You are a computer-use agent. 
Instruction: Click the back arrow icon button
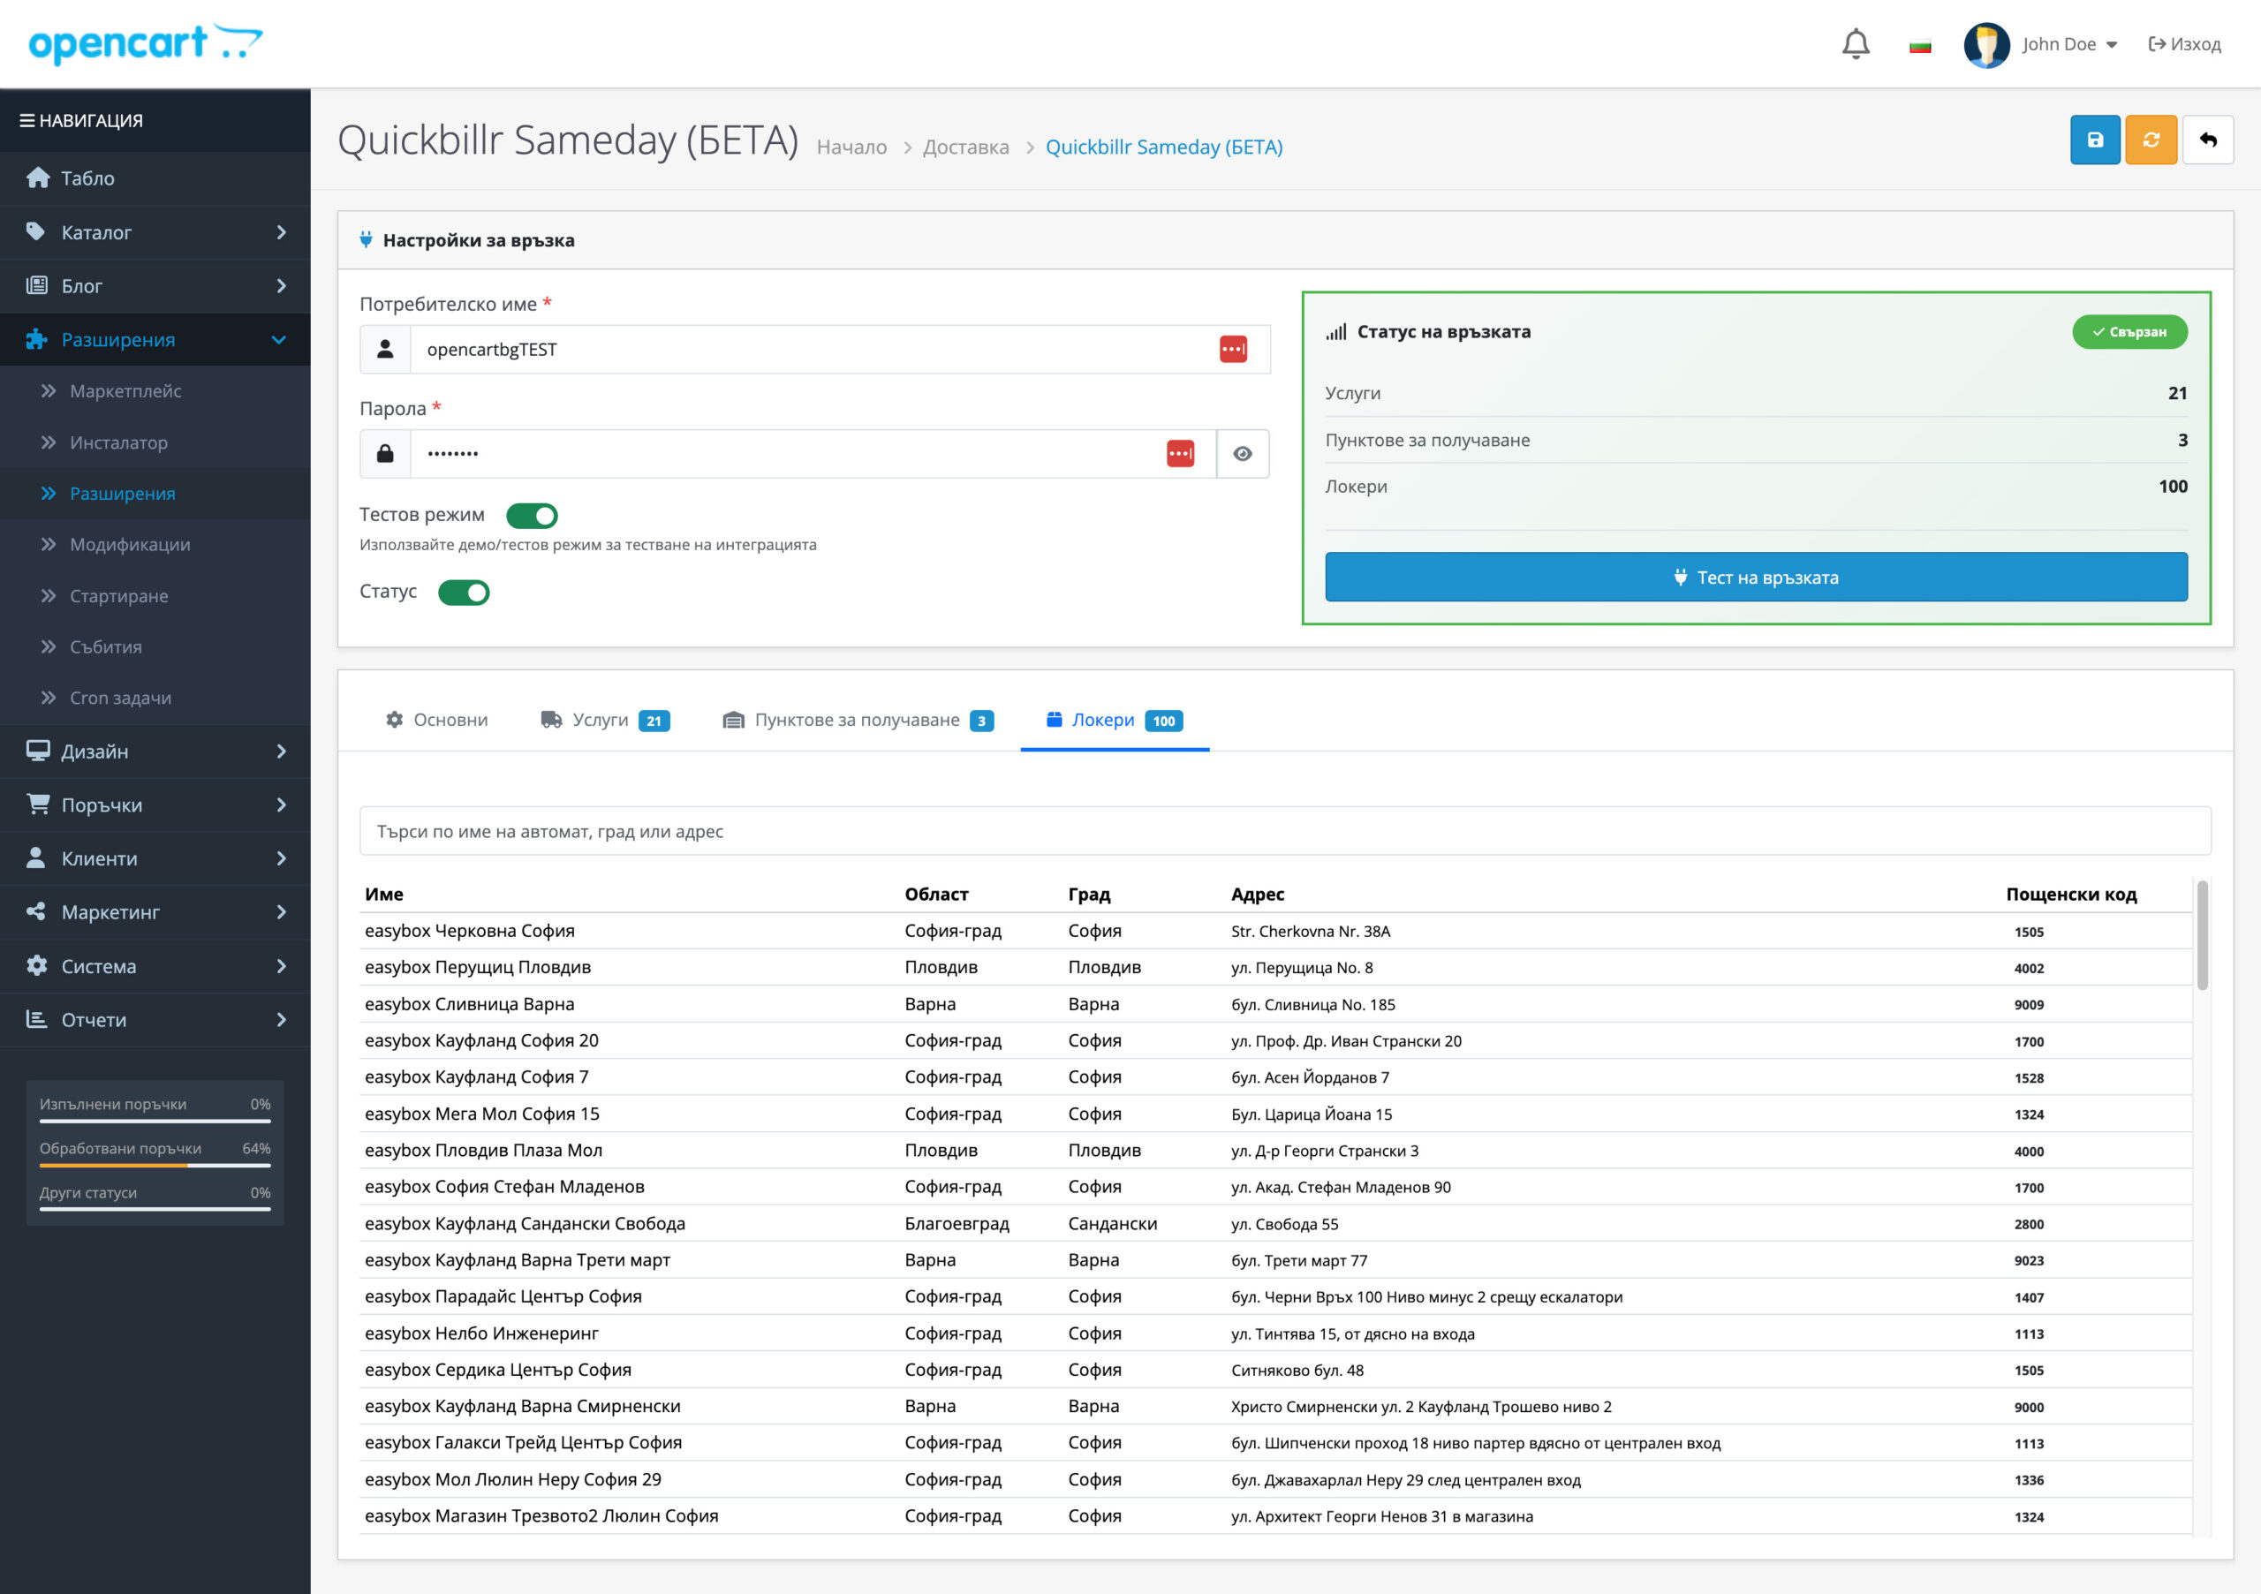(2207, 140)
